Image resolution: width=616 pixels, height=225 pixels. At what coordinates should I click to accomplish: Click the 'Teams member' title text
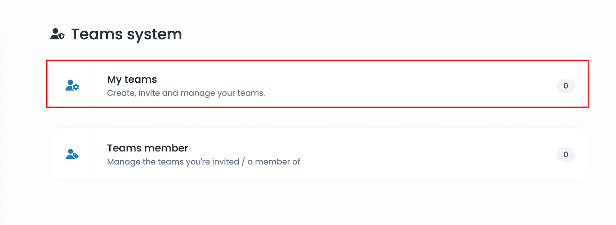[x=147, y=148]
